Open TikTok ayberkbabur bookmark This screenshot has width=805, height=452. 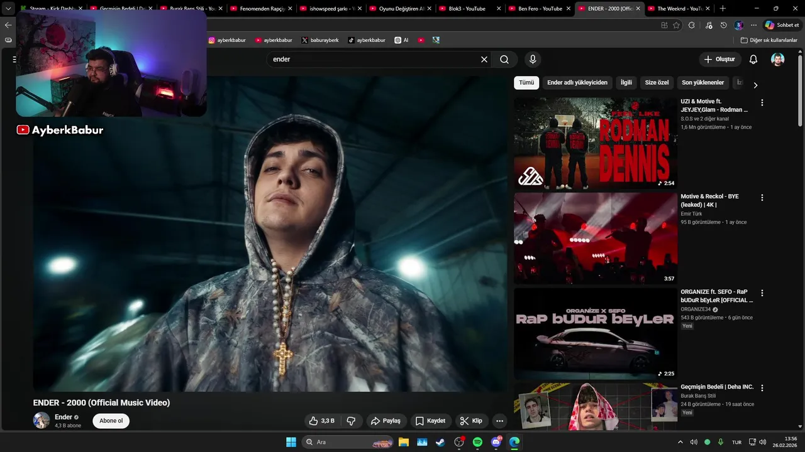367,40
